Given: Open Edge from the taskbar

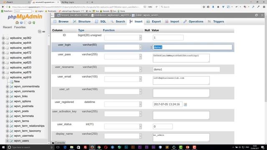Looking at the screenshot, I should [65, 147].
